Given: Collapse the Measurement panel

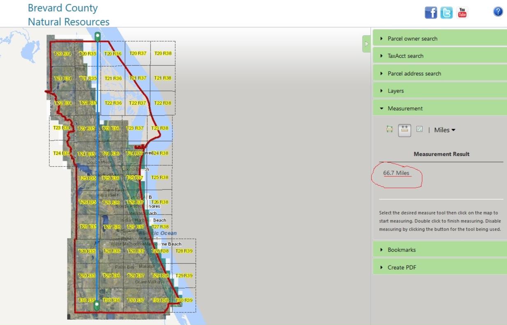Looking at the screenshot, I should coord(440,108).
